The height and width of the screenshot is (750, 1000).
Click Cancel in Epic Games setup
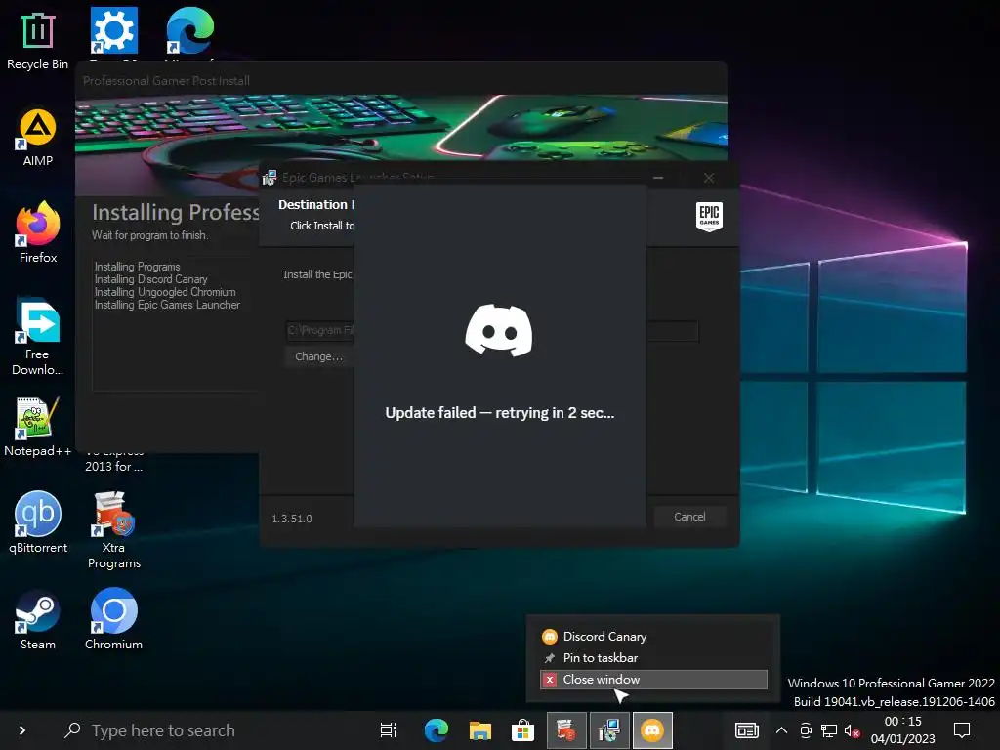(689, 517)
